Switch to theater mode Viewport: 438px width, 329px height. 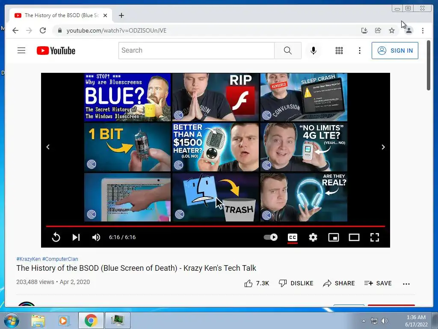pos(354,237)
